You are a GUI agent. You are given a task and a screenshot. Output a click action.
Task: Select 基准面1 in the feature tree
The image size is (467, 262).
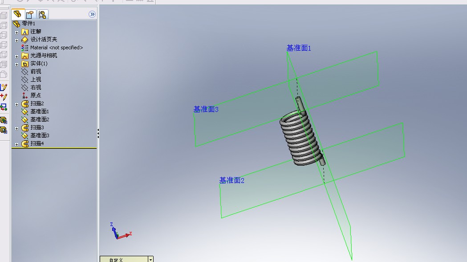tap(40, 112)
